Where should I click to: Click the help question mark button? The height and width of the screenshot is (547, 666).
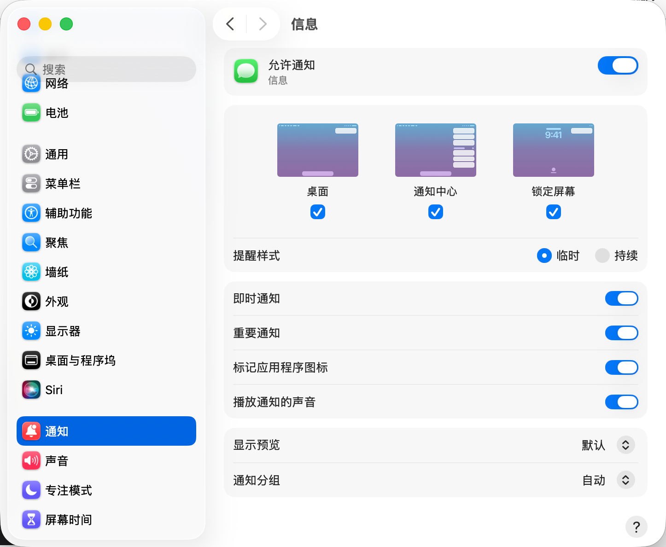click(636, 527)
